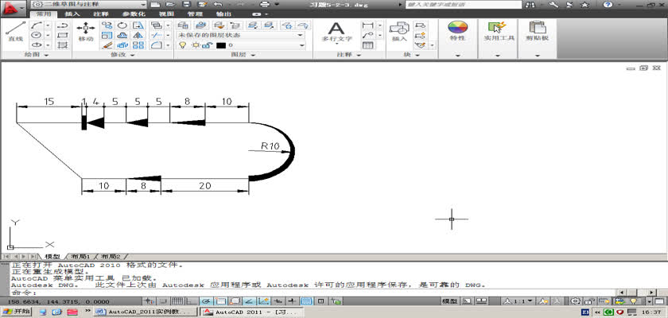This screenshot has width=668, height=318.
Task: Switch to the 注释 ribbon tab
Action: 101,14
